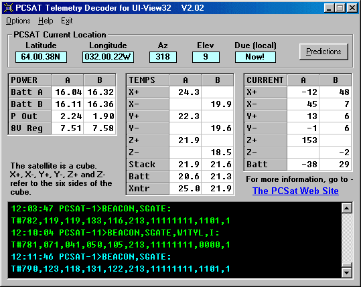Select the POWER table header cell
Image resolution: width=361 pixels, height=287 pixels.
point(30,80)
